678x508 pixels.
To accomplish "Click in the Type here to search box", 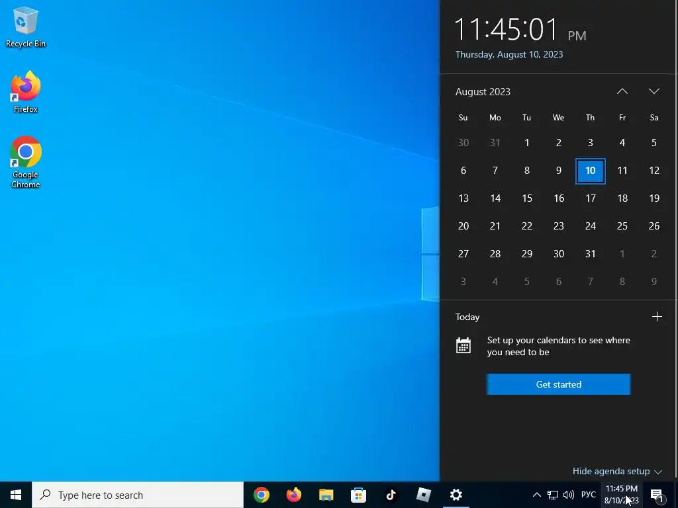I will pyautogui.click(x=138, y=495).
